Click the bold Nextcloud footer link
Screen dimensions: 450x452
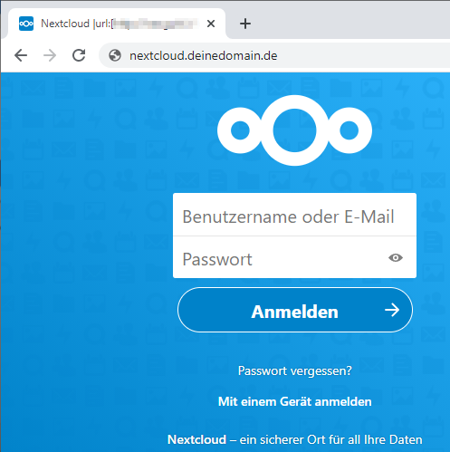196,439
